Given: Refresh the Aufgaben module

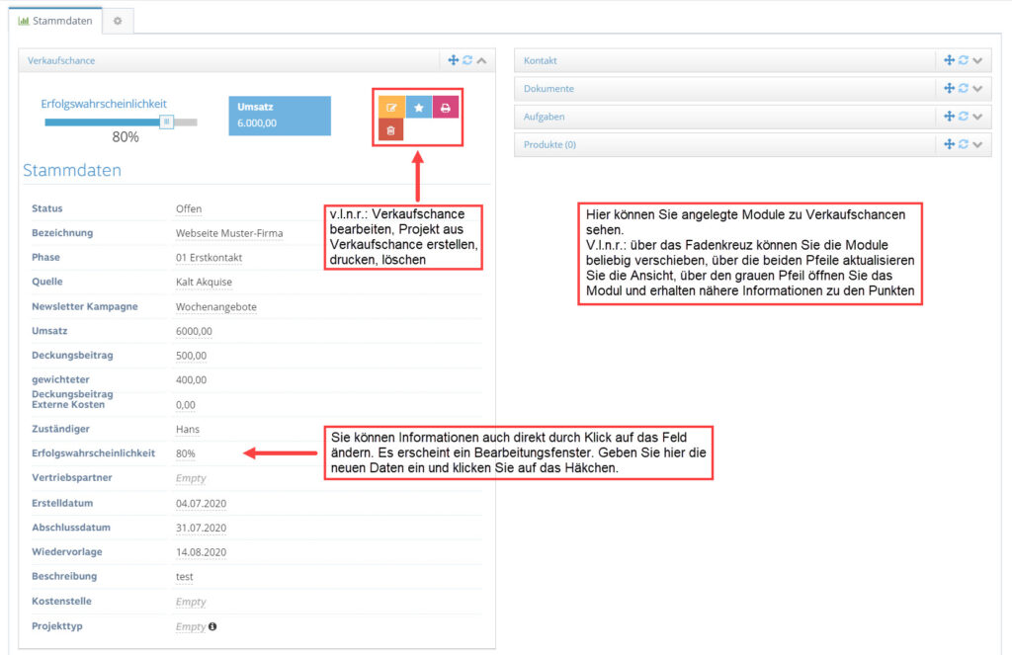Looking at the screenshot, I should (963, 117).
